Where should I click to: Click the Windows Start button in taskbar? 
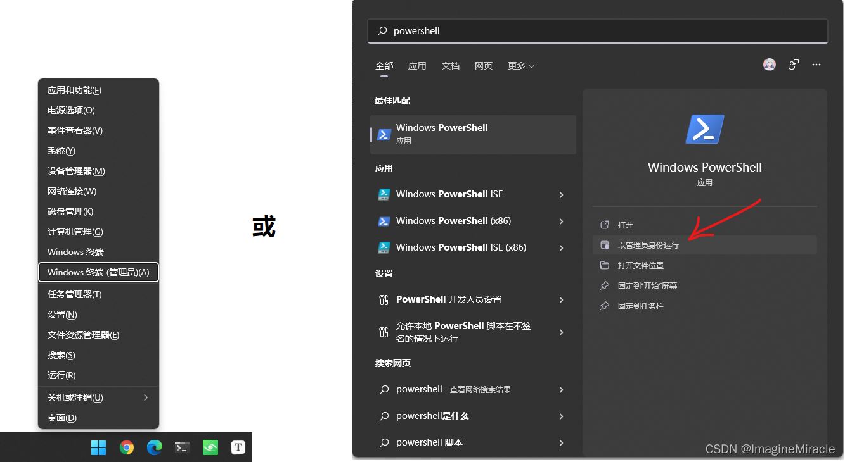tap(99, 447)
